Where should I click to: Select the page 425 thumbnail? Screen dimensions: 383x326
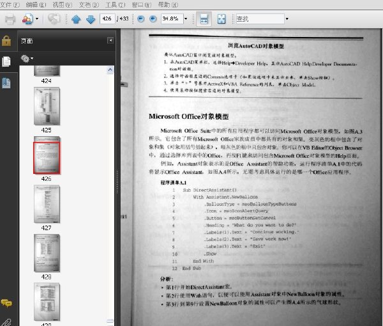point(47,106)
